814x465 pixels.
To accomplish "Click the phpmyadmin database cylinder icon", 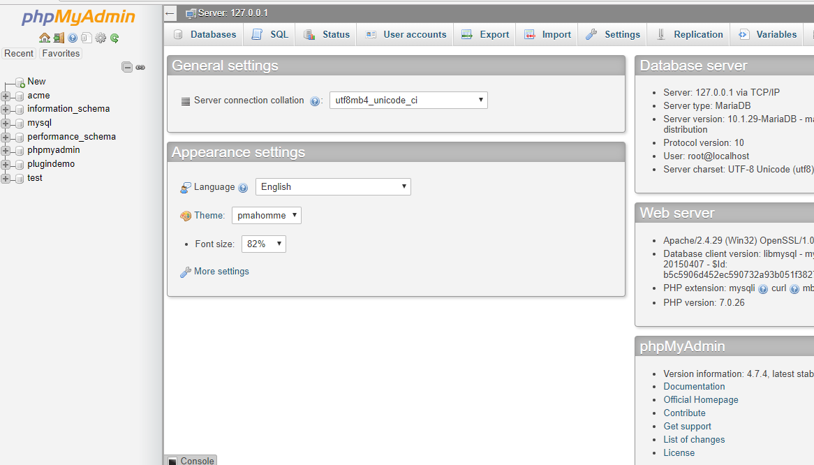I will [20, 151].
